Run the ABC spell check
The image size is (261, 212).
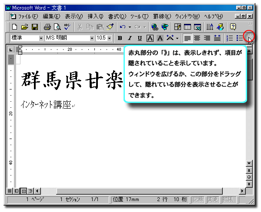pyautogui.click(x=67, y=27)
